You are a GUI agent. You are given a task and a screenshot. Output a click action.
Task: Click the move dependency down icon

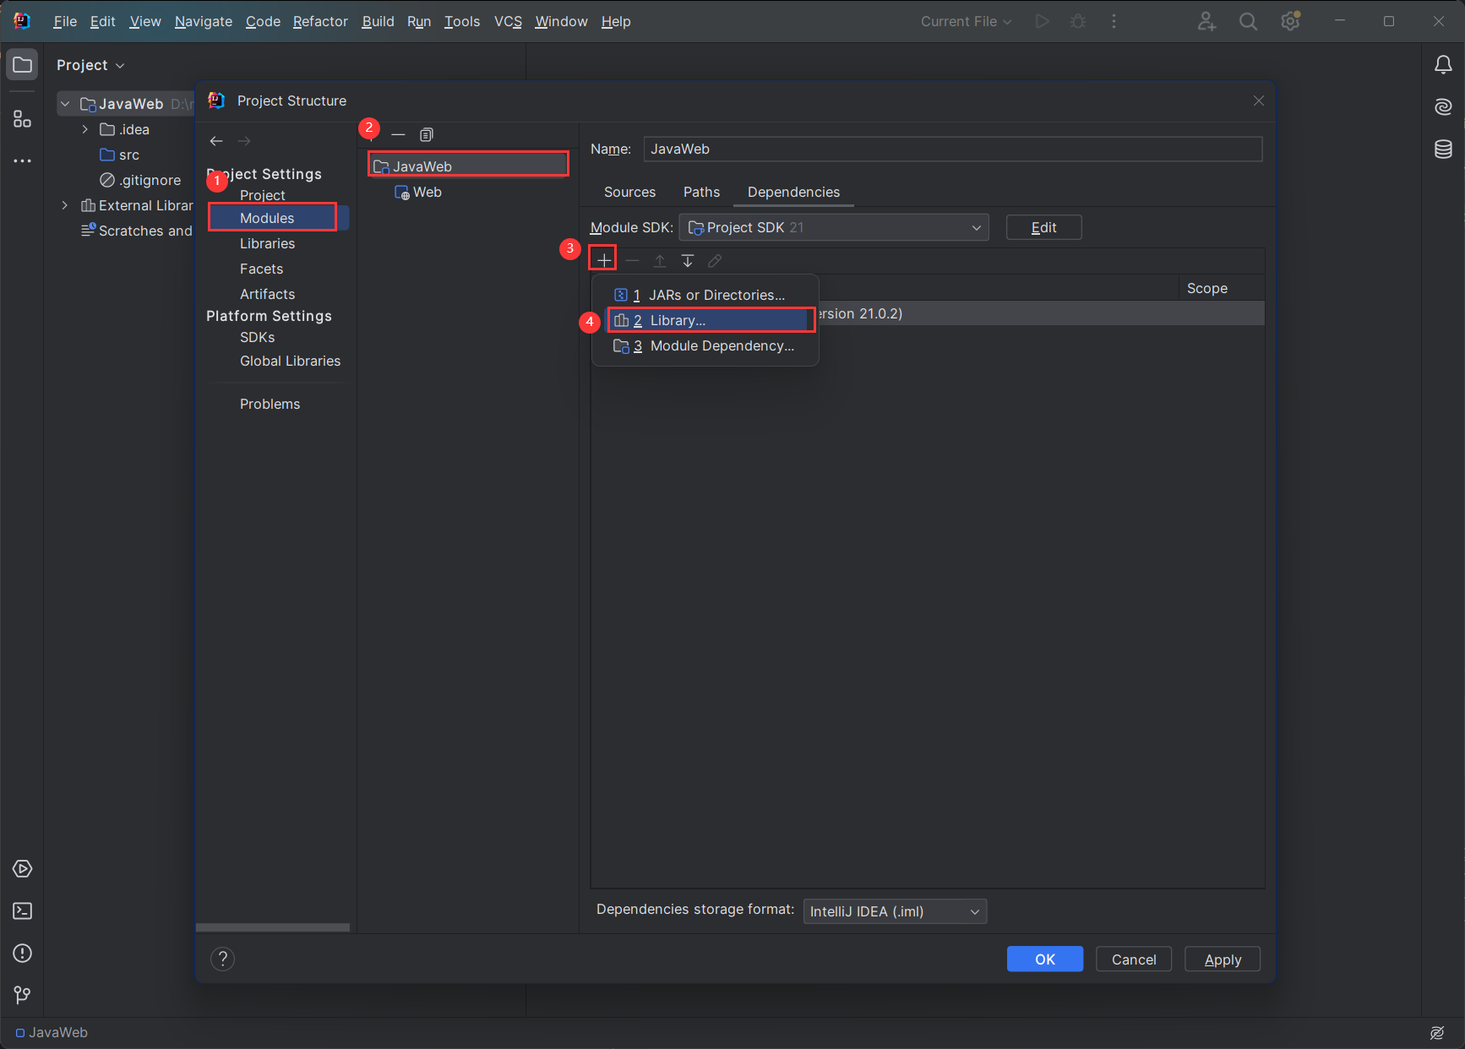coord(688,261)
